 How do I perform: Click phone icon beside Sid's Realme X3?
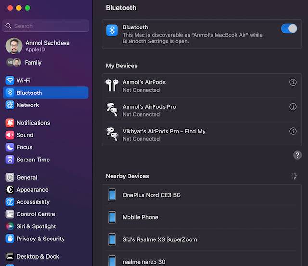pyautogui.click(x=112, y=239)
